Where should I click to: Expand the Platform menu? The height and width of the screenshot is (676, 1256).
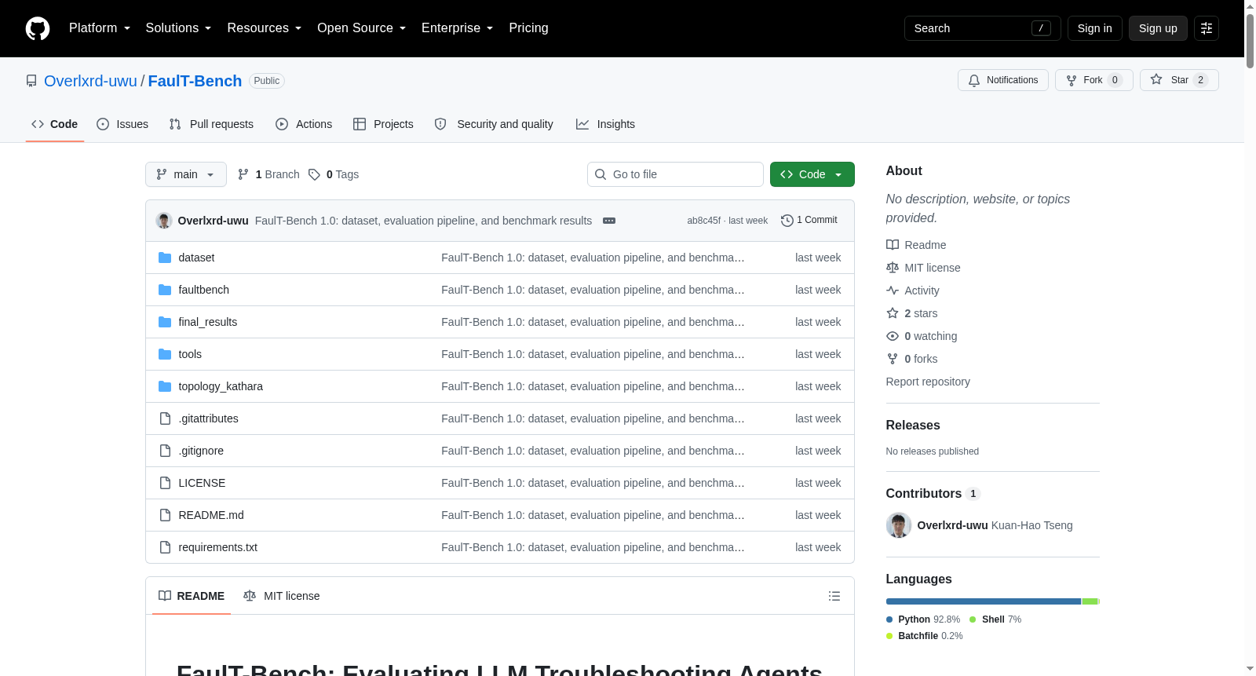(x=100, y=28)
